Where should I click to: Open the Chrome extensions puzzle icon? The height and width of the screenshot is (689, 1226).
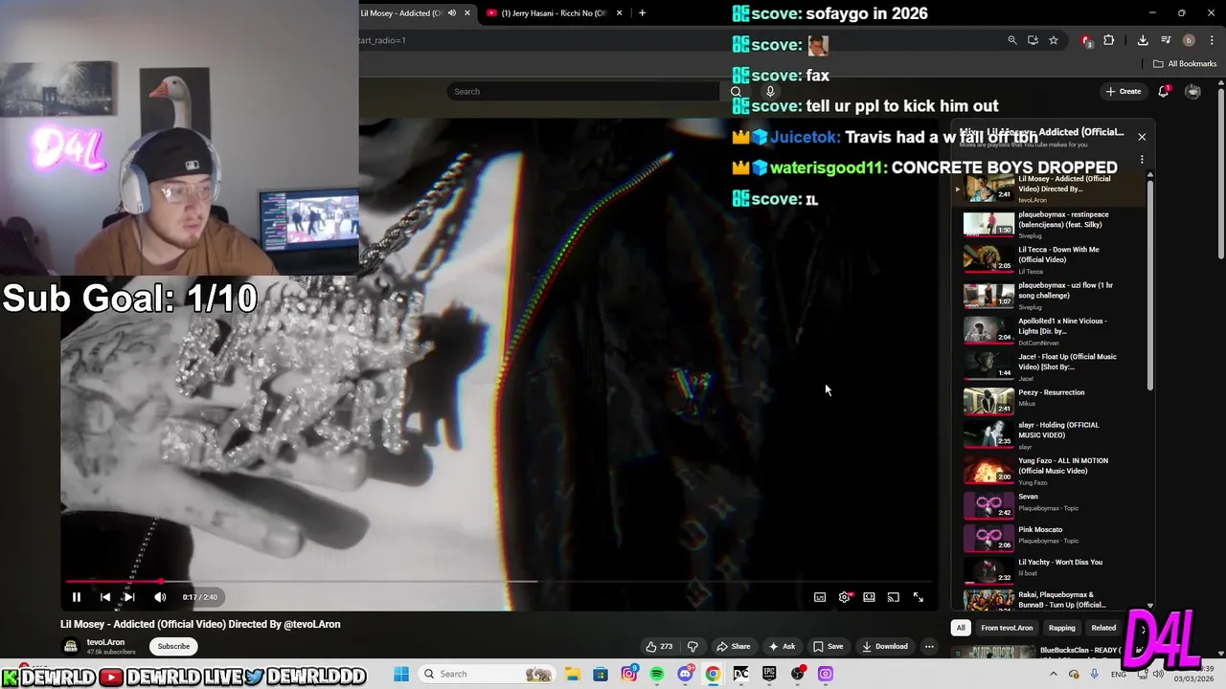click(x=1109, y=40)
